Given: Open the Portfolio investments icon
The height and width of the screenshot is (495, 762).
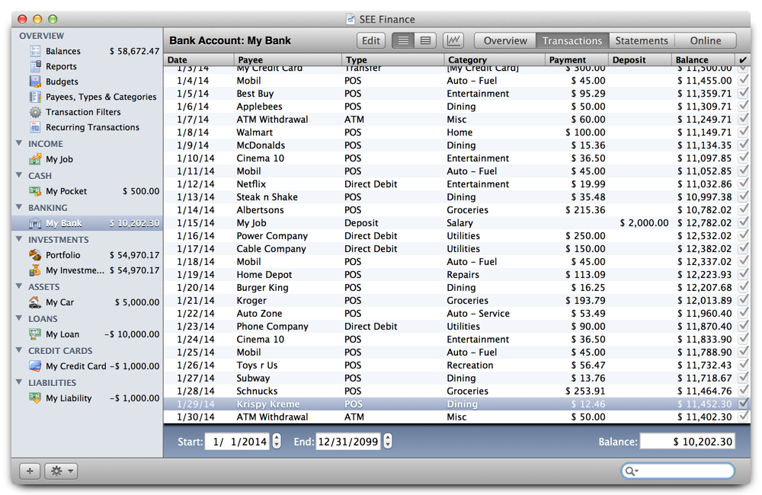Looking at the screenshot, I should coord(34,255).
